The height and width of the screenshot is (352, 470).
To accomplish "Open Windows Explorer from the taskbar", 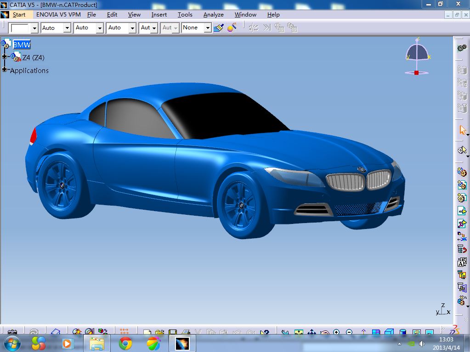I will [x=97, y=343].
